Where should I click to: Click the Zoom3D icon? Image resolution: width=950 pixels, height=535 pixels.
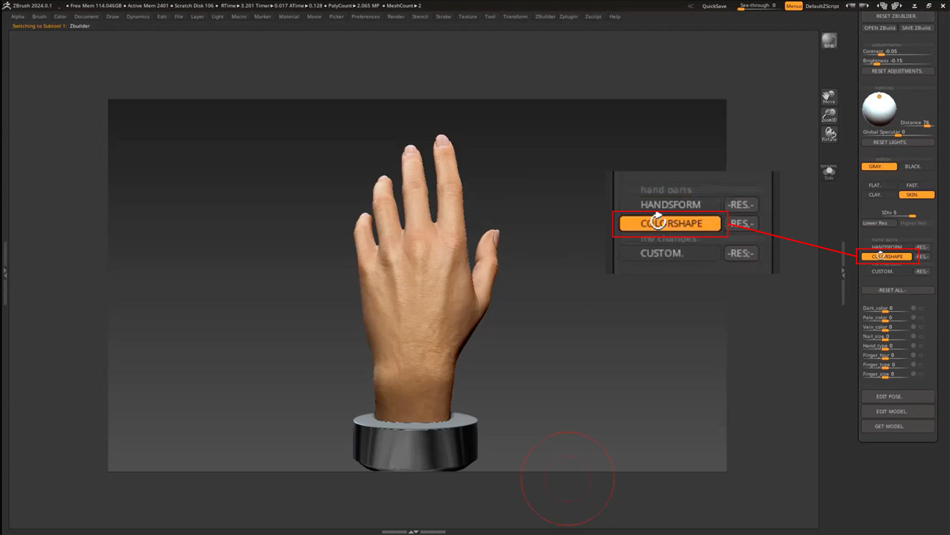coord(828,116)
